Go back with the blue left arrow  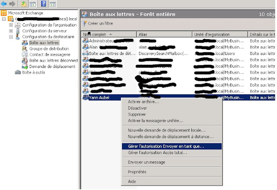click(4, 3)
